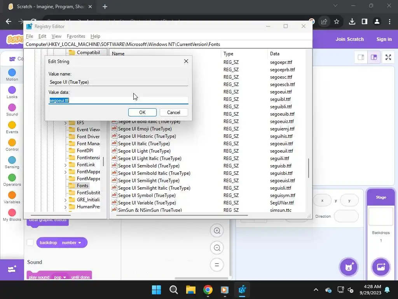398x299 pixels.
Task: Click the values list vertical scrollbar
Action: pos(308,168)
